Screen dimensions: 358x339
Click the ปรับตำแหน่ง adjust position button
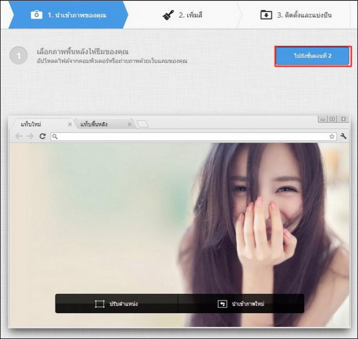[x=117, y=304]
